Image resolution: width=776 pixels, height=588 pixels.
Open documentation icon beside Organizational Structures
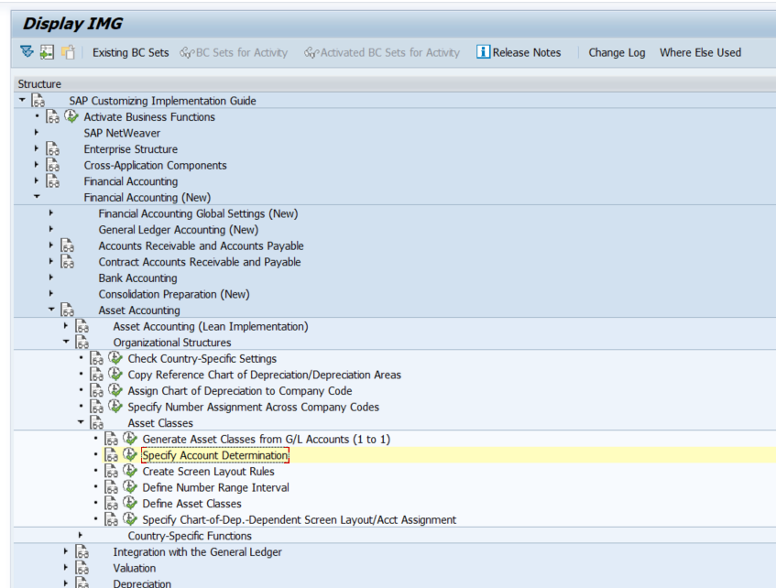[82, 343]
